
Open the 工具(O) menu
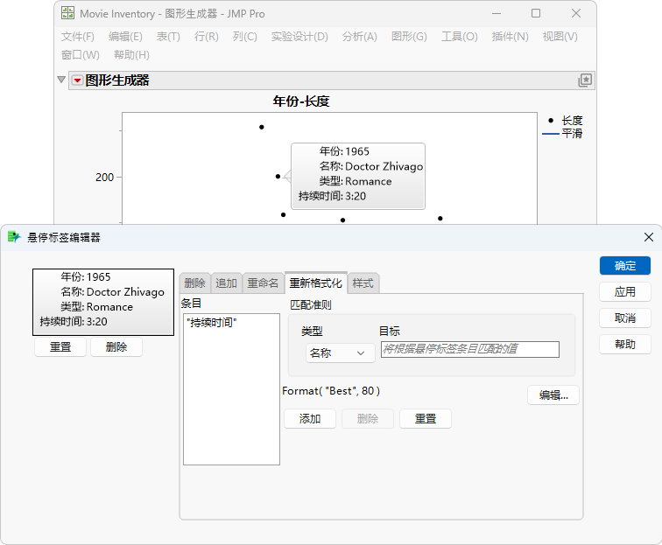point(460,37)
